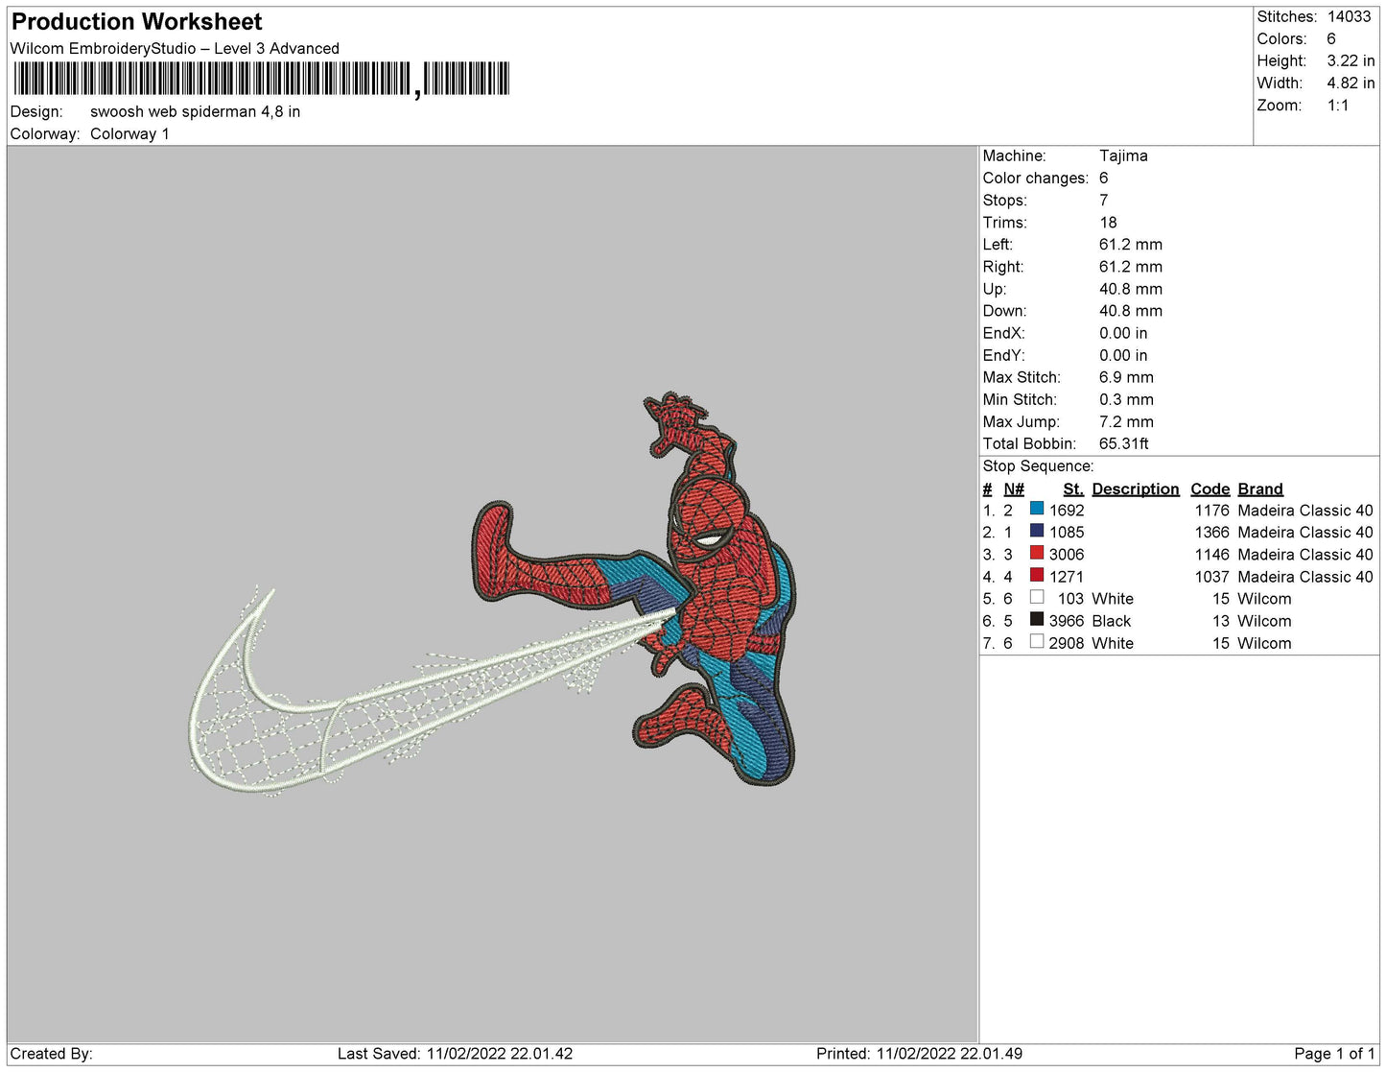Viewport: 1386px width, 1072px height.
Task: Select the Code column header
Action: [x=1210, y=488]
